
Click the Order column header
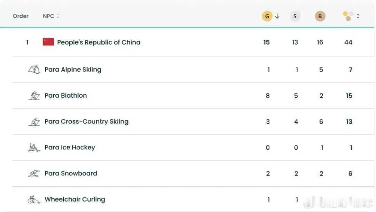pyautogui.click(x=21, y=16)
